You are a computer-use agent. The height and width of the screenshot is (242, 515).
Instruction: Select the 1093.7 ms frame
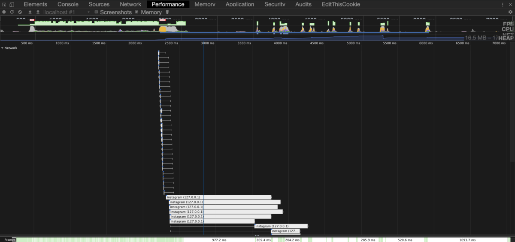coord(467,240)
